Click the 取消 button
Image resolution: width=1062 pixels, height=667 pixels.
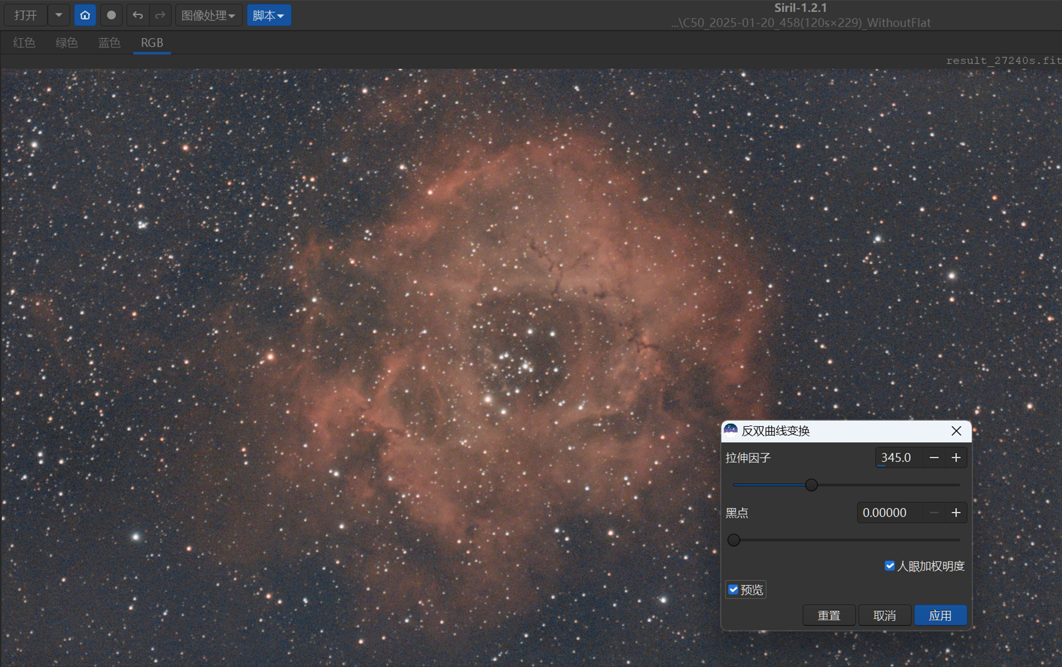coord(885,615)
